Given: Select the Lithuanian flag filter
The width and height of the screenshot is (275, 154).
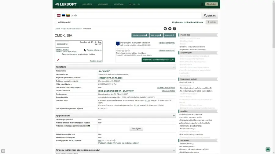Looking at the screenshot, I should click(68, 15).
